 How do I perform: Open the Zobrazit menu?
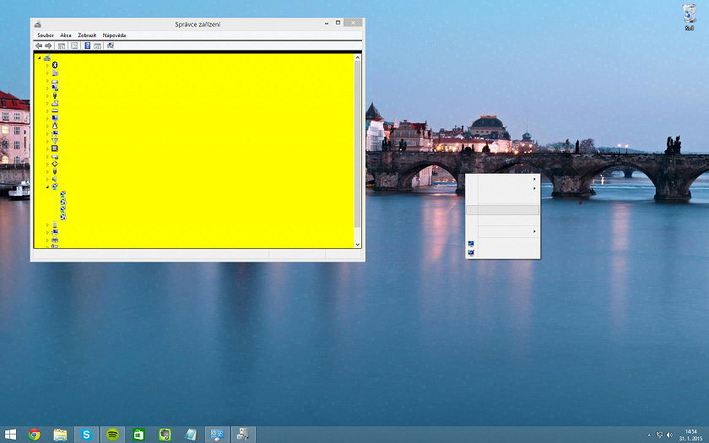[x=87, y=35]
